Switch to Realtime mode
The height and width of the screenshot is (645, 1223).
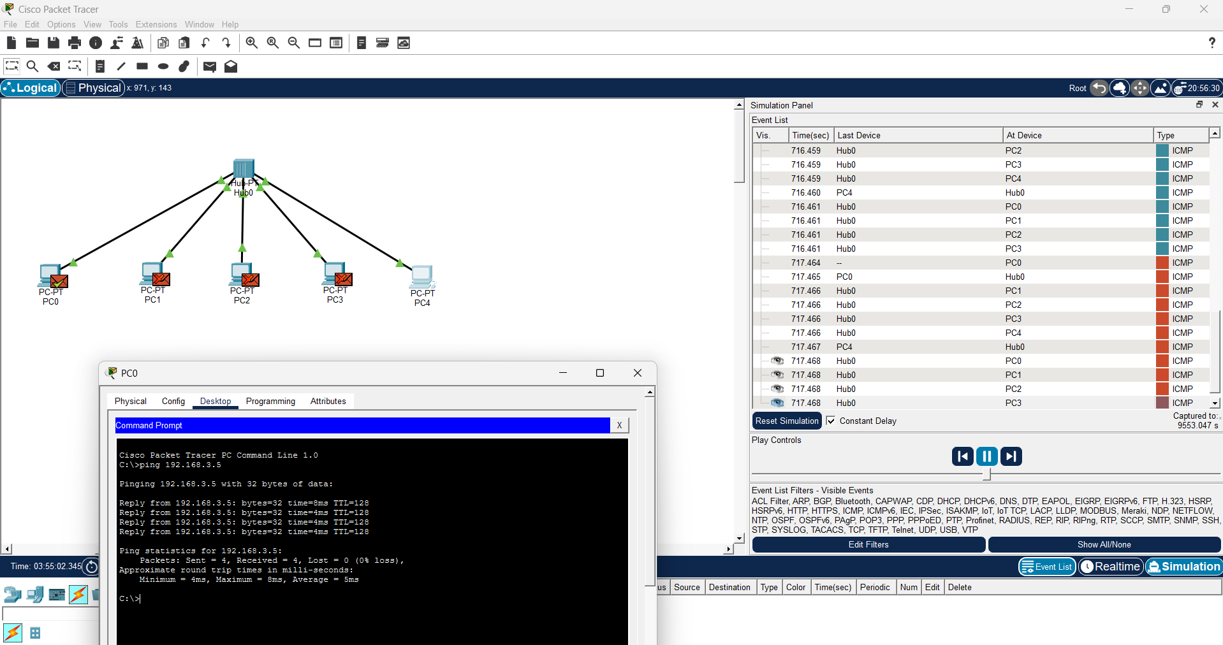pyautogui.click(x=1110, y=567)
